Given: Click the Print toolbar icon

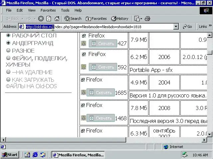Looking at the screenshot, I should pos(147,19).
